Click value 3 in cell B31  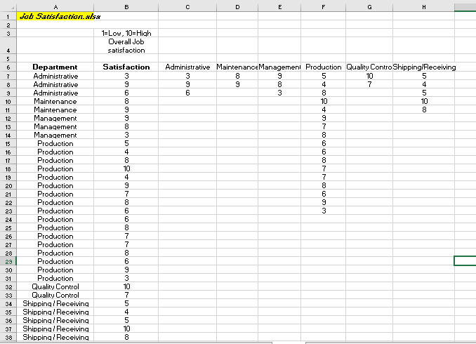click(x=126, y=278)
